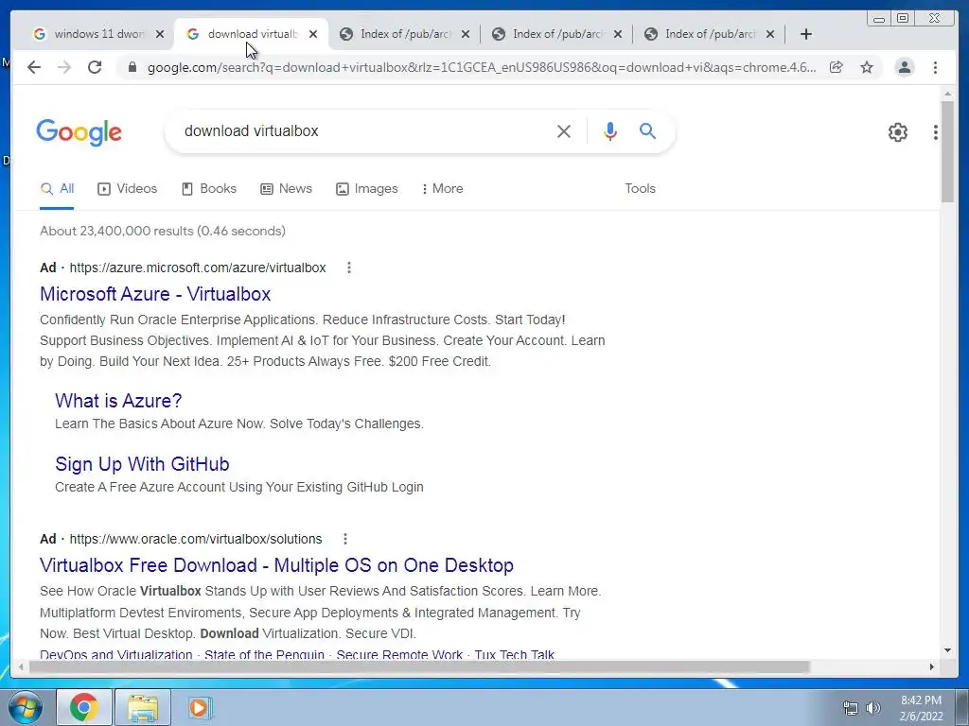Click inside the 'download virtualbox' search field
The width and height of the screenshot is (969, 726).
(364, 131)
